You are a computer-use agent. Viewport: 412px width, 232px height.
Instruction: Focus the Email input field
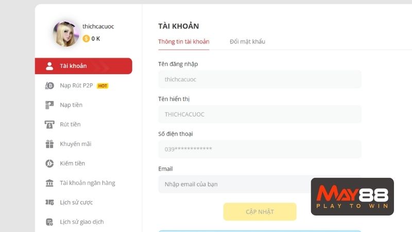(234, 184)
